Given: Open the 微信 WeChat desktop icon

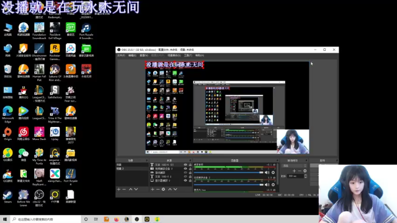Looking at the screenshot, I should [24, 155].
